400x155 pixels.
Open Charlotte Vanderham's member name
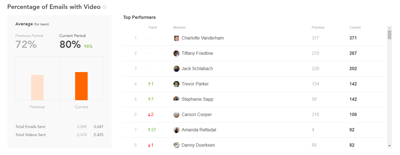[x=203, y=38]
